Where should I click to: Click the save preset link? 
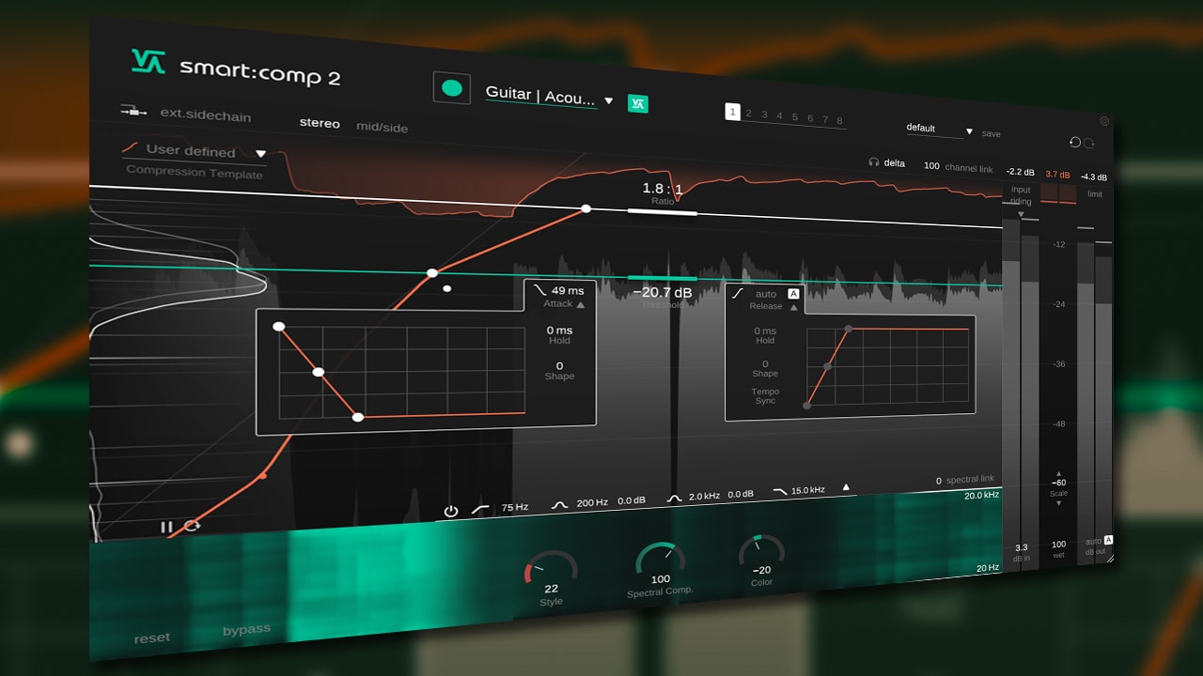991,133
